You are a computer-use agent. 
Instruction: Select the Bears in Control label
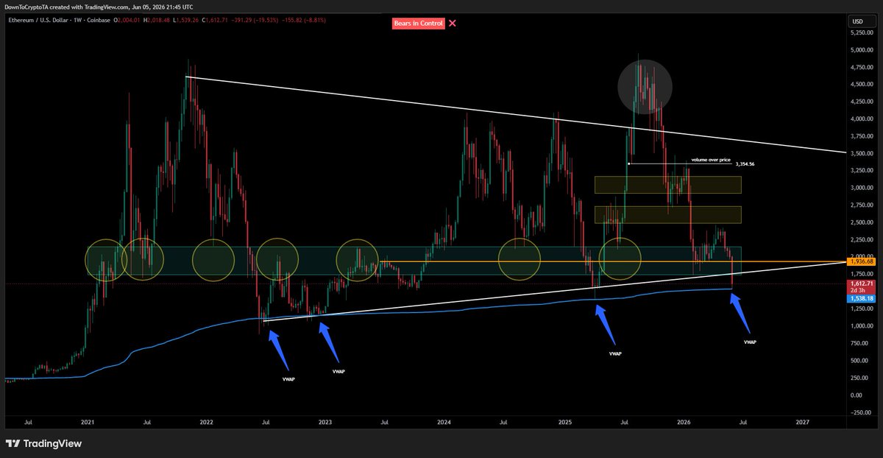pyautogui.click(x=418, y=23)
